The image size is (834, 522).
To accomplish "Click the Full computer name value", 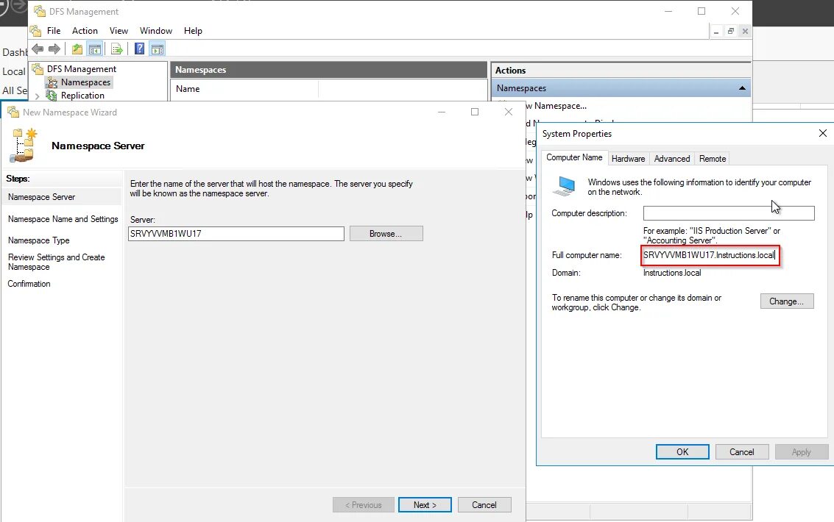I will tap(709, 255).
